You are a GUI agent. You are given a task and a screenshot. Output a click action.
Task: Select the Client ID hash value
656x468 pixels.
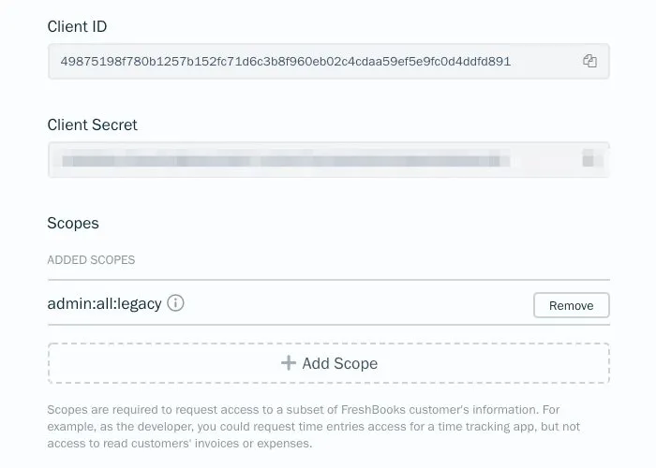pos(285,61)
